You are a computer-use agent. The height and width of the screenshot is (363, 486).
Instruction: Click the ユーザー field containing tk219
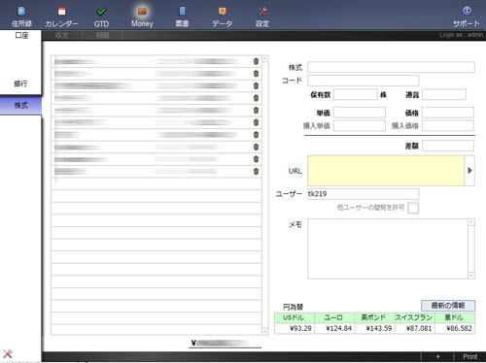click(364, 194)
